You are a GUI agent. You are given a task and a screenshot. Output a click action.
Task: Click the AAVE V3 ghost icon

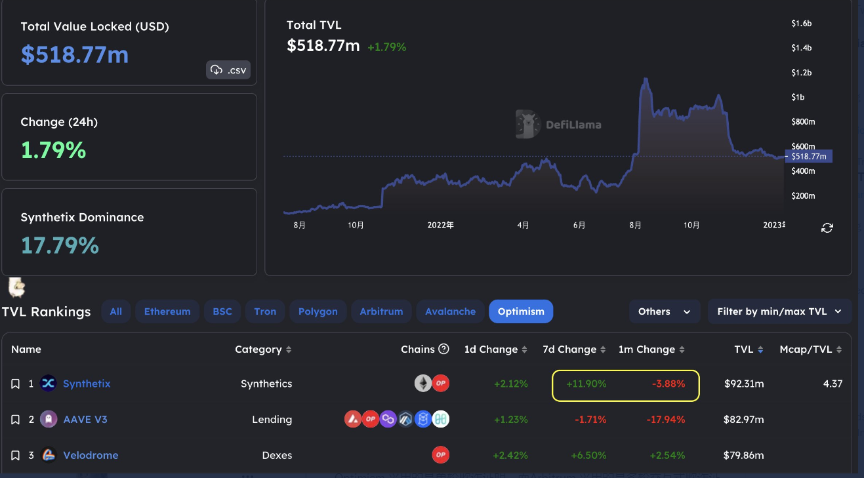[49, 420]
